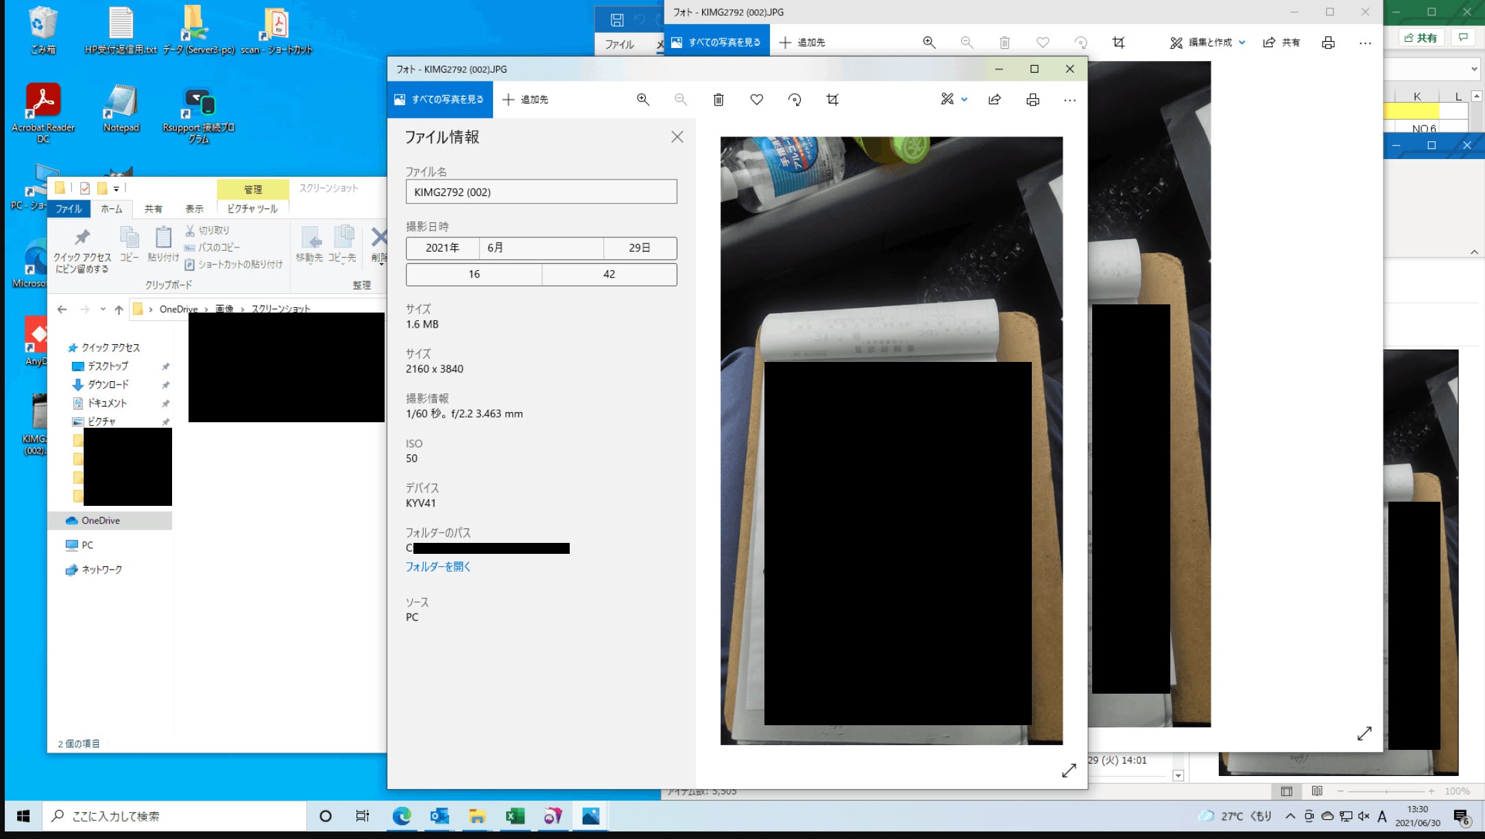Print the photo using printer icon
Image resolution: width=1485 pixels, height=839 pixels.
tap(1032, 99)
